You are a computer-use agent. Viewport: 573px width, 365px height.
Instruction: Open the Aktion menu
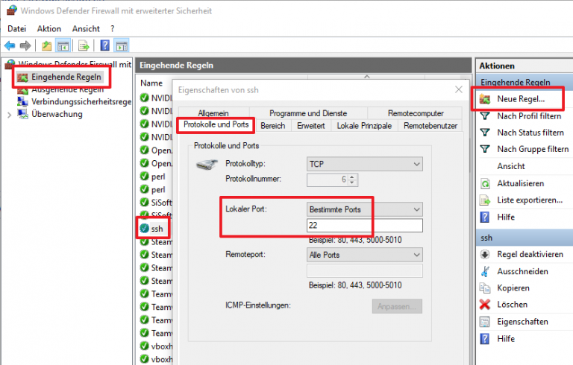(x=49, y=28)
